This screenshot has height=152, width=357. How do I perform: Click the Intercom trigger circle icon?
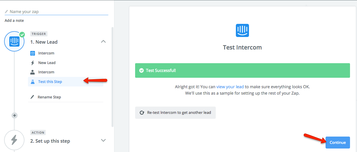click(14, 41)
